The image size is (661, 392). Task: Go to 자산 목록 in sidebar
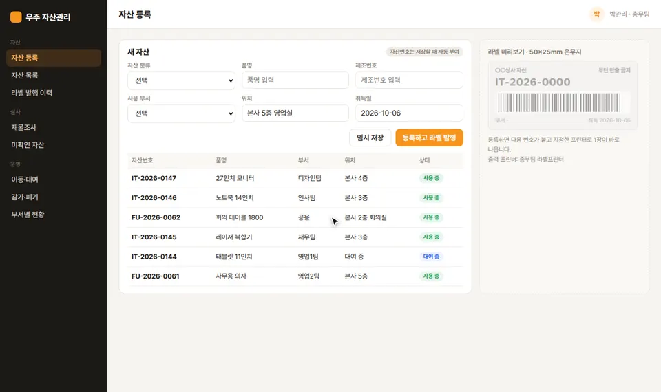54,76
